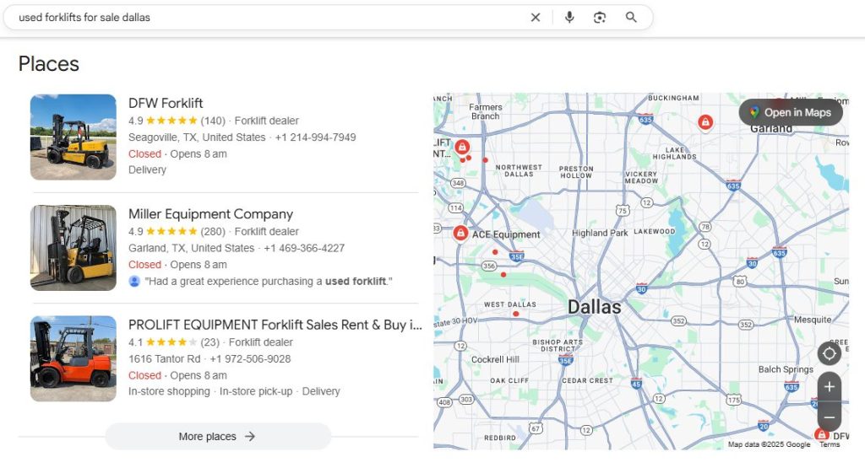
Task: Start voice search with the microphone icon
Action: [569, 18]
